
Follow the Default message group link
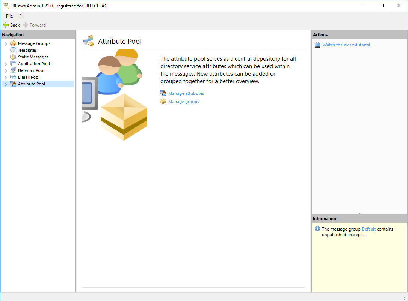tap(368, 229)
